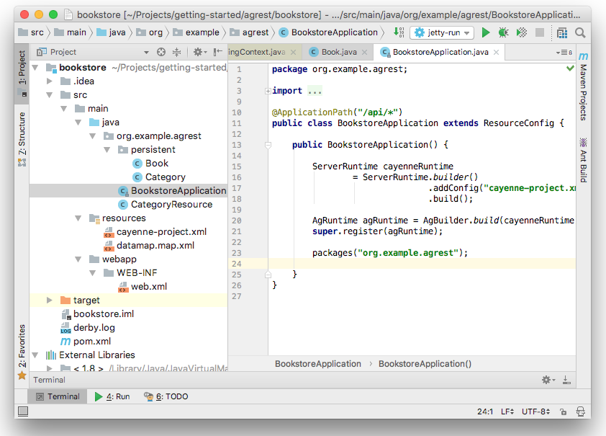Open the inspector hector icon in status bar

(x=581, y=411)
